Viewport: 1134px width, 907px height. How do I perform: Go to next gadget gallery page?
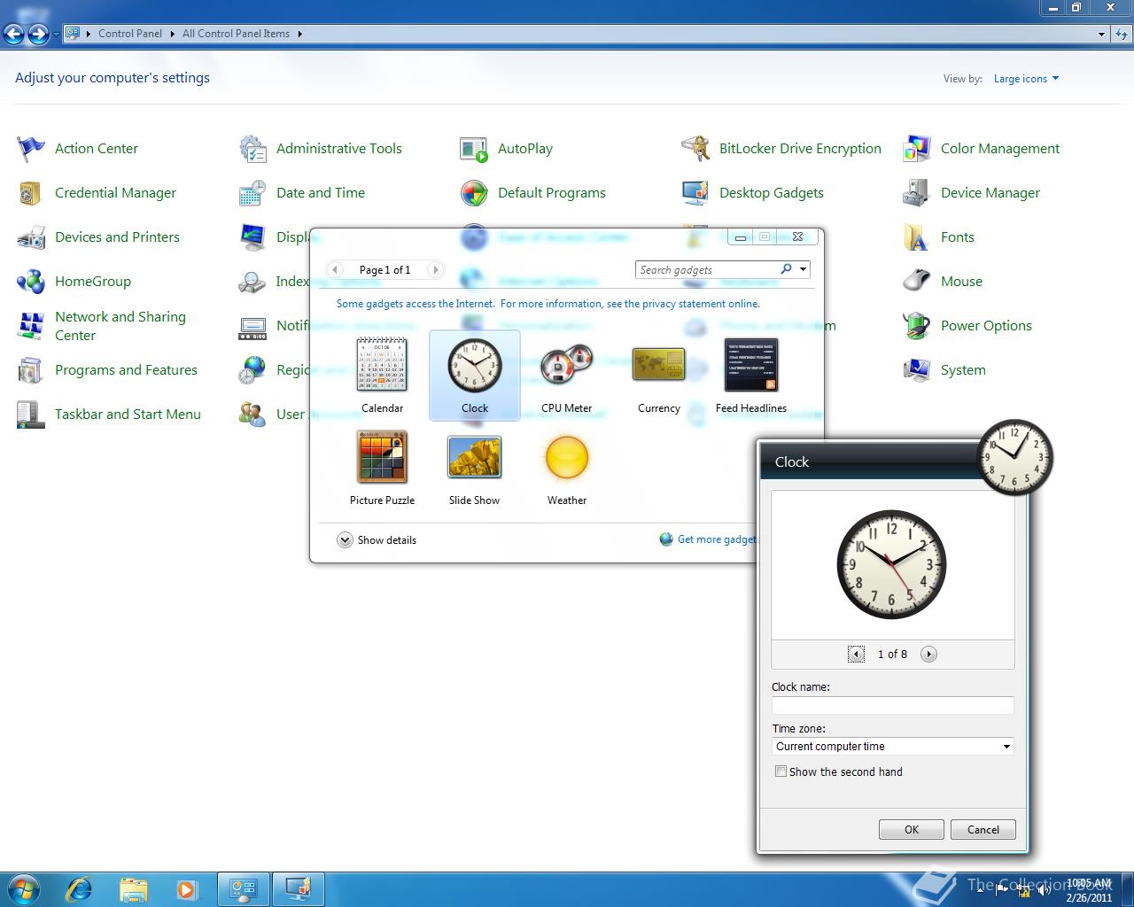tap(435, 269)
